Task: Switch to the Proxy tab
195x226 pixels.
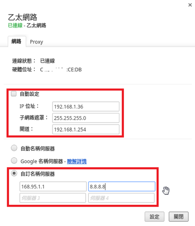Action: click(36, 42)
